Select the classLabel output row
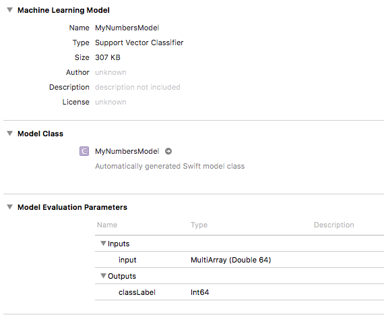Image resolution: width=384 pixels, height=330 pixels. [239, 292]
